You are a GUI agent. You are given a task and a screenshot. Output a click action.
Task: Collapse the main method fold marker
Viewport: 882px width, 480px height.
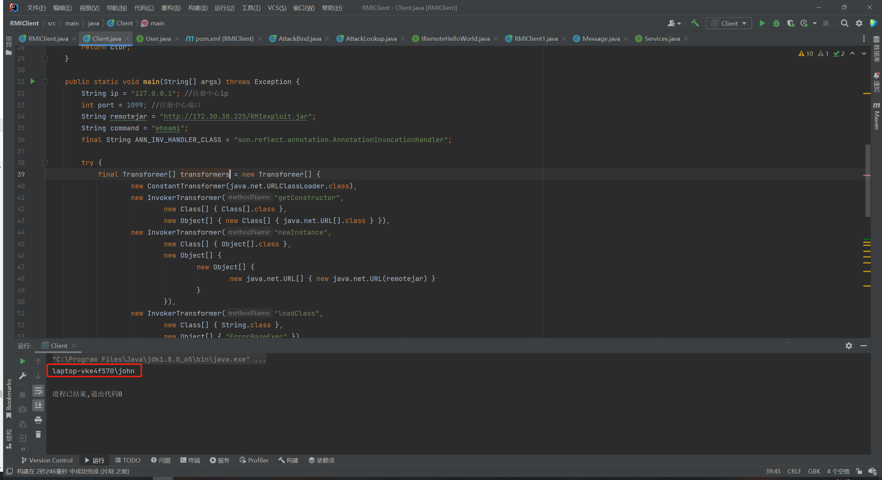coord(45,82)
